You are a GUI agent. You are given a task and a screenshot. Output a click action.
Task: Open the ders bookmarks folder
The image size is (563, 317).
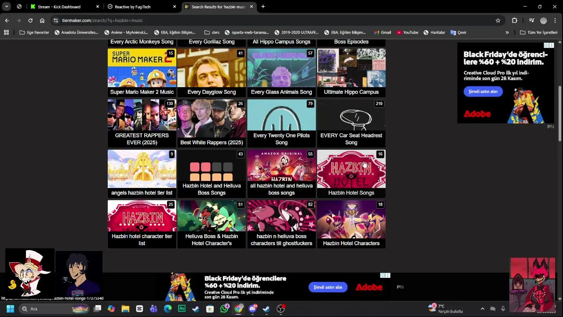click(212, 32)
